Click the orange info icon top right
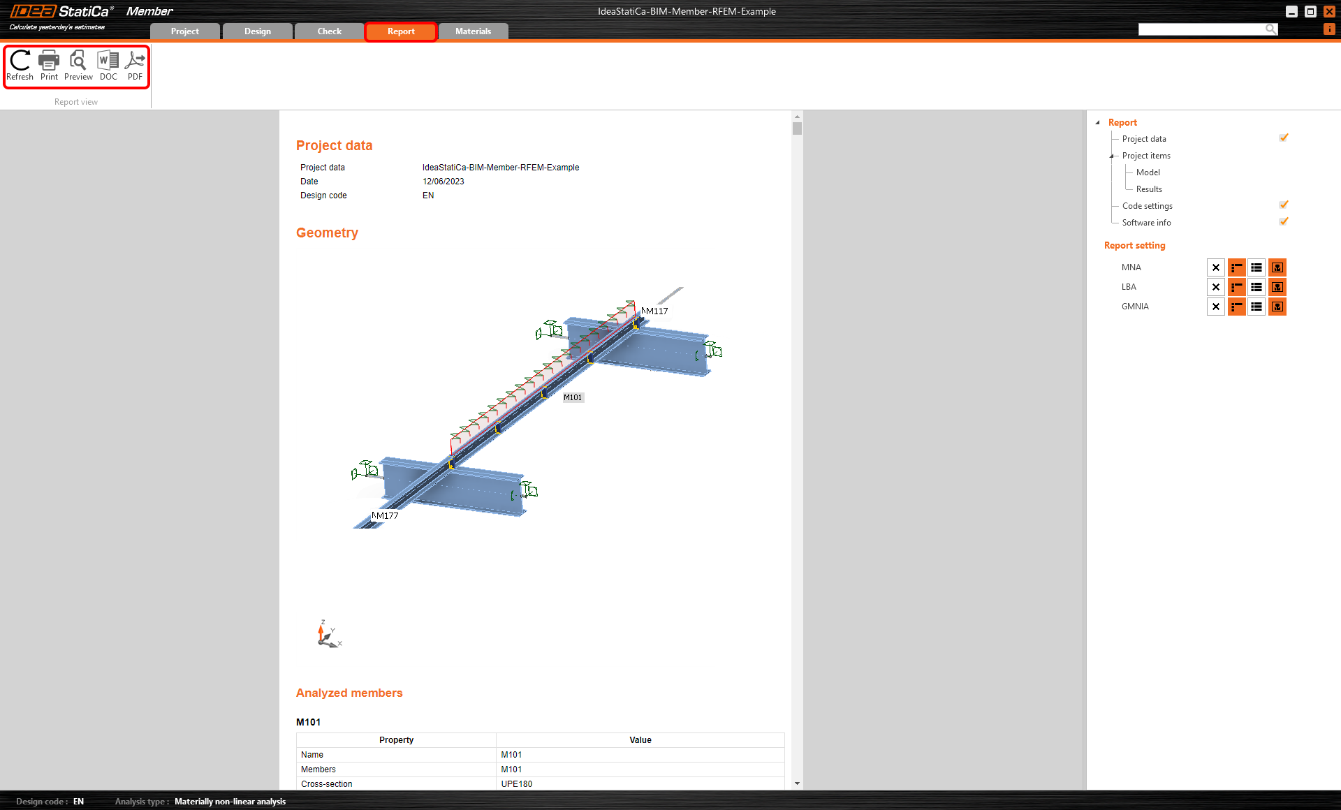The width and height of the screenshot is (1341, 810). [x=1329, y=29]
